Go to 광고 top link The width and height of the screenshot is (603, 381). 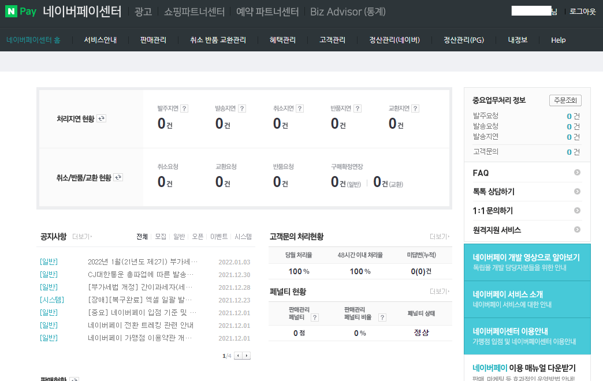(x=143, y=12)
